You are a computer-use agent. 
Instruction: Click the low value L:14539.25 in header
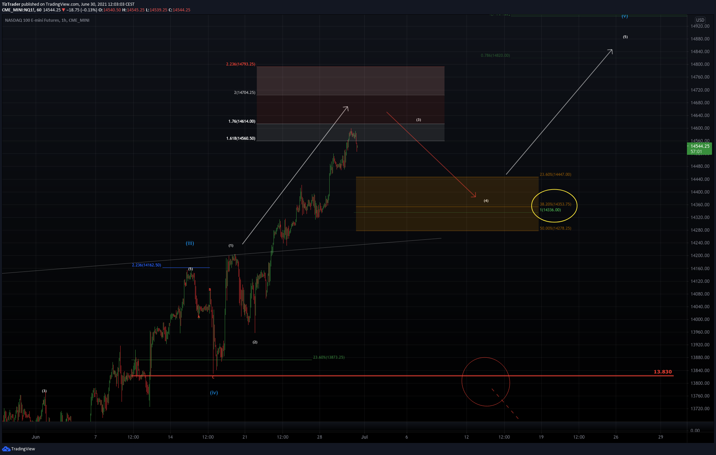click(157, 10)
